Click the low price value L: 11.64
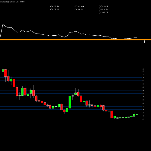The image size is (151, 151). (79, 10)
